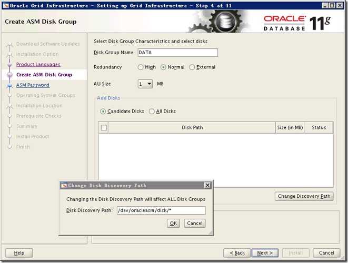This screenshot has width=348, height=263.
Task: Select Normal redundancy option
Action: coord(163,67)
